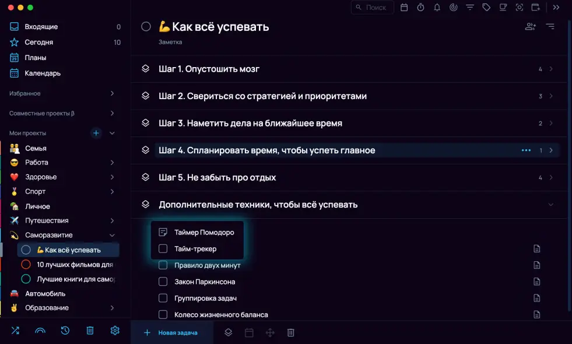Open the history clock icon in sidebar footer
Viewport: 572px width, 344px height.
pyautogui.click(x=65, y=331)
